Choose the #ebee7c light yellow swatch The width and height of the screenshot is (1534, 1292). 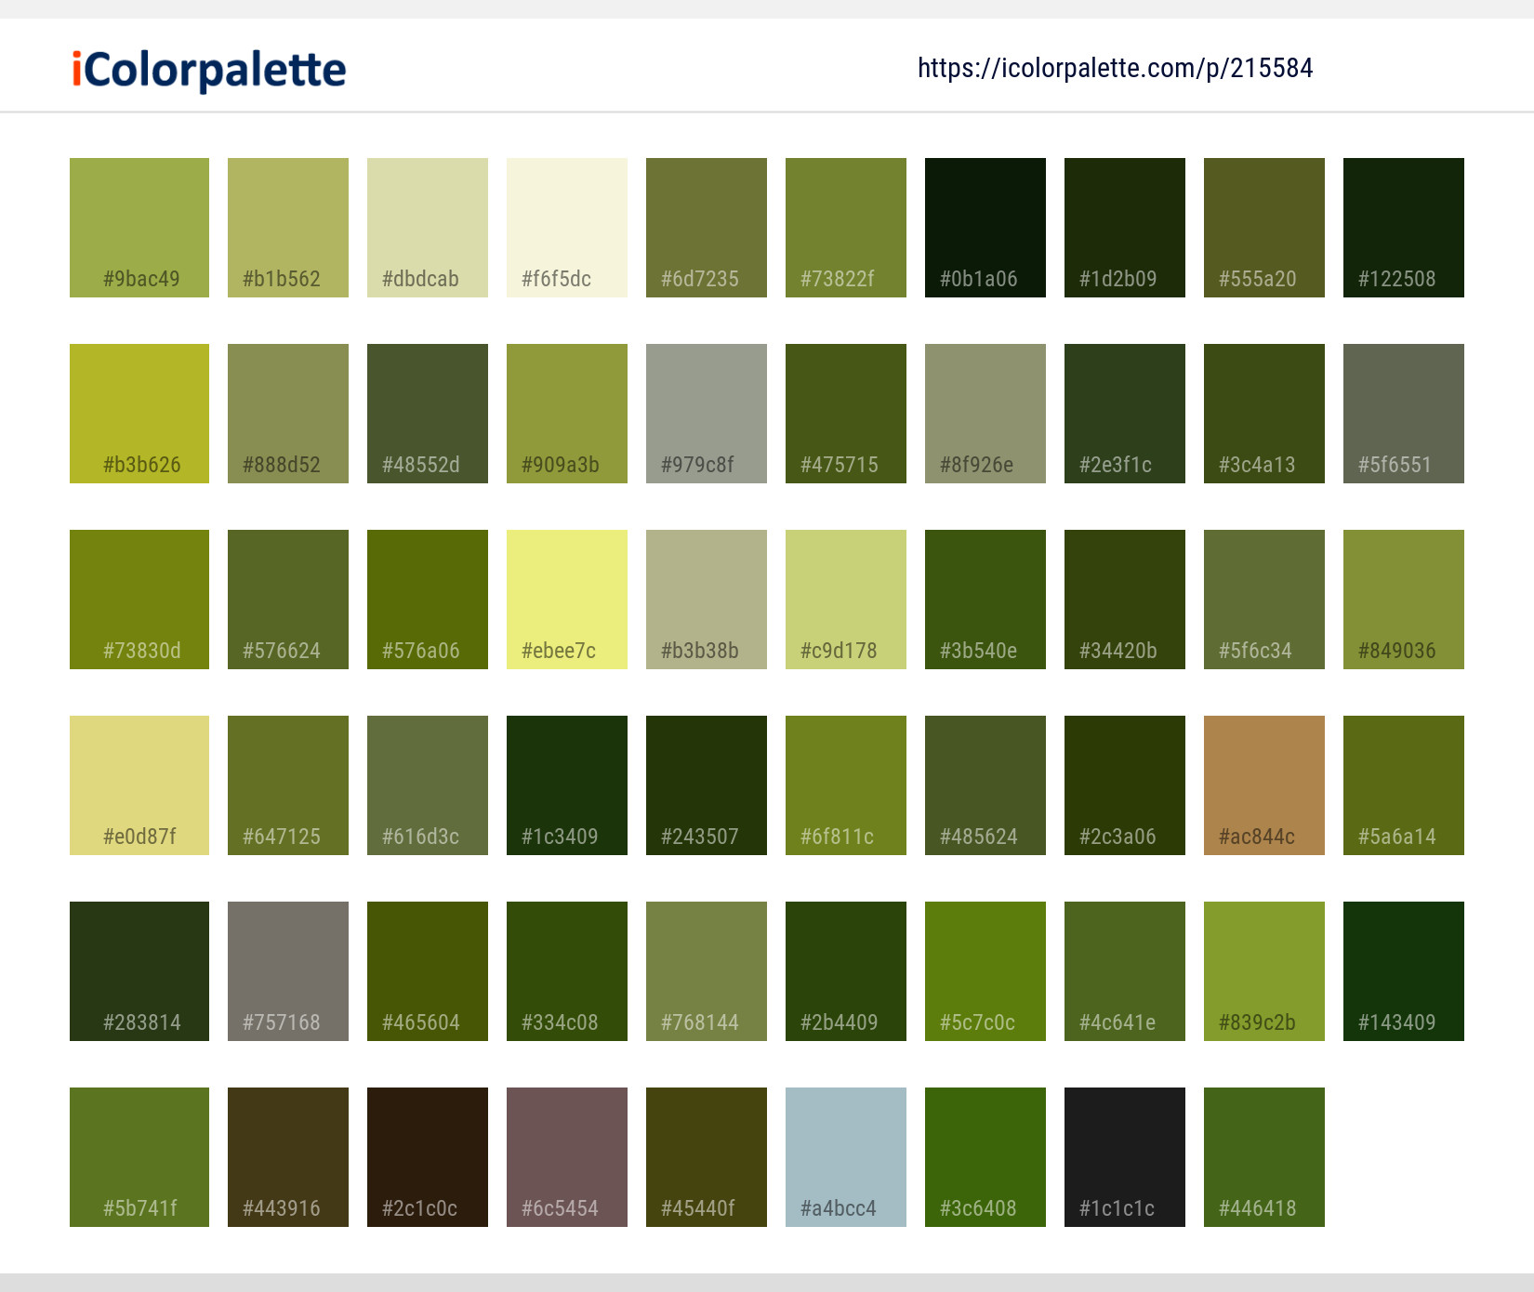coord(567,600)
